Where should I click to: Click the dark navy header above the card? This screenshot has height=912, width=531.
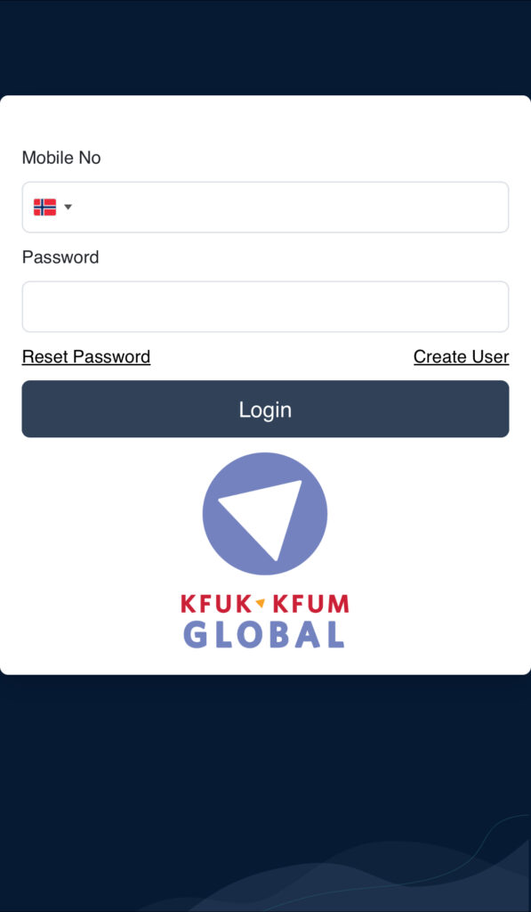[265, 48]
